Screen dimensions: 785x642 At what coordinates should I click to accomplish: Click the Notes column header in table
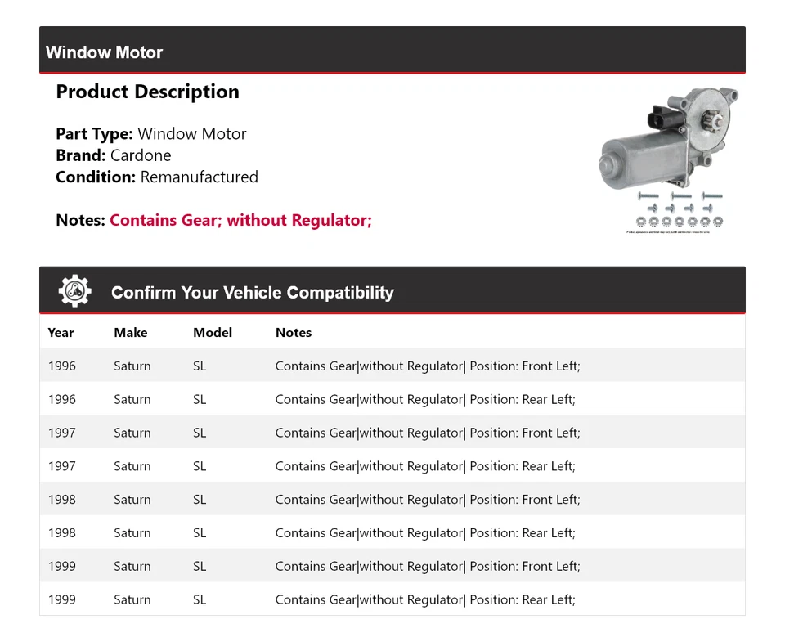point(294,332)
